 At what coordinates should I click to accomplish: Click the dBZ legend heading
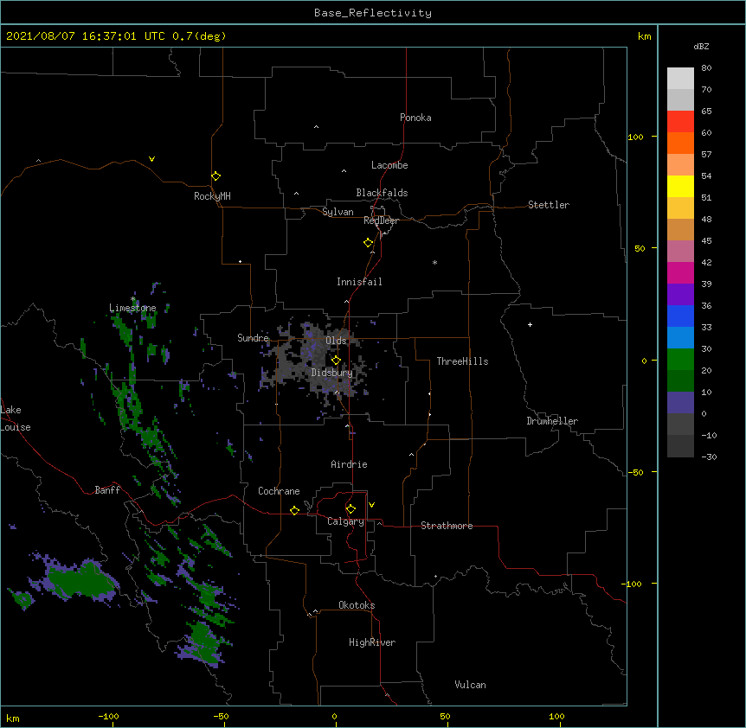[701, 46]
